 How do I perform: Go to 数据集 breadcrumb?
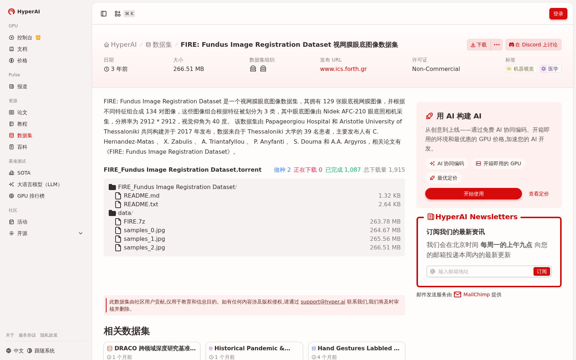pos(159,45)
